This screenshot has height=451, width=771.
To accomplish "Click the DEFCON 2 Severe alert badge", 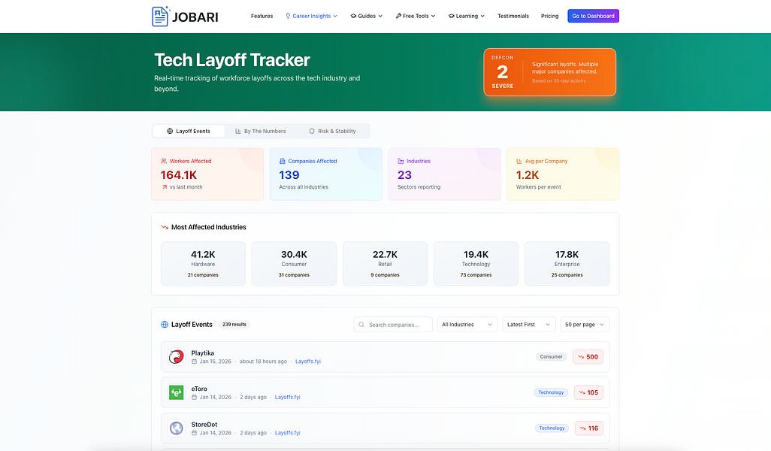I will point(549,72).
